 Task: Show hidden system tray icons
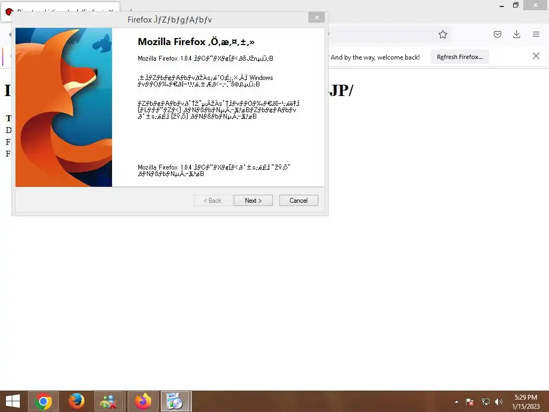[456, 402]
